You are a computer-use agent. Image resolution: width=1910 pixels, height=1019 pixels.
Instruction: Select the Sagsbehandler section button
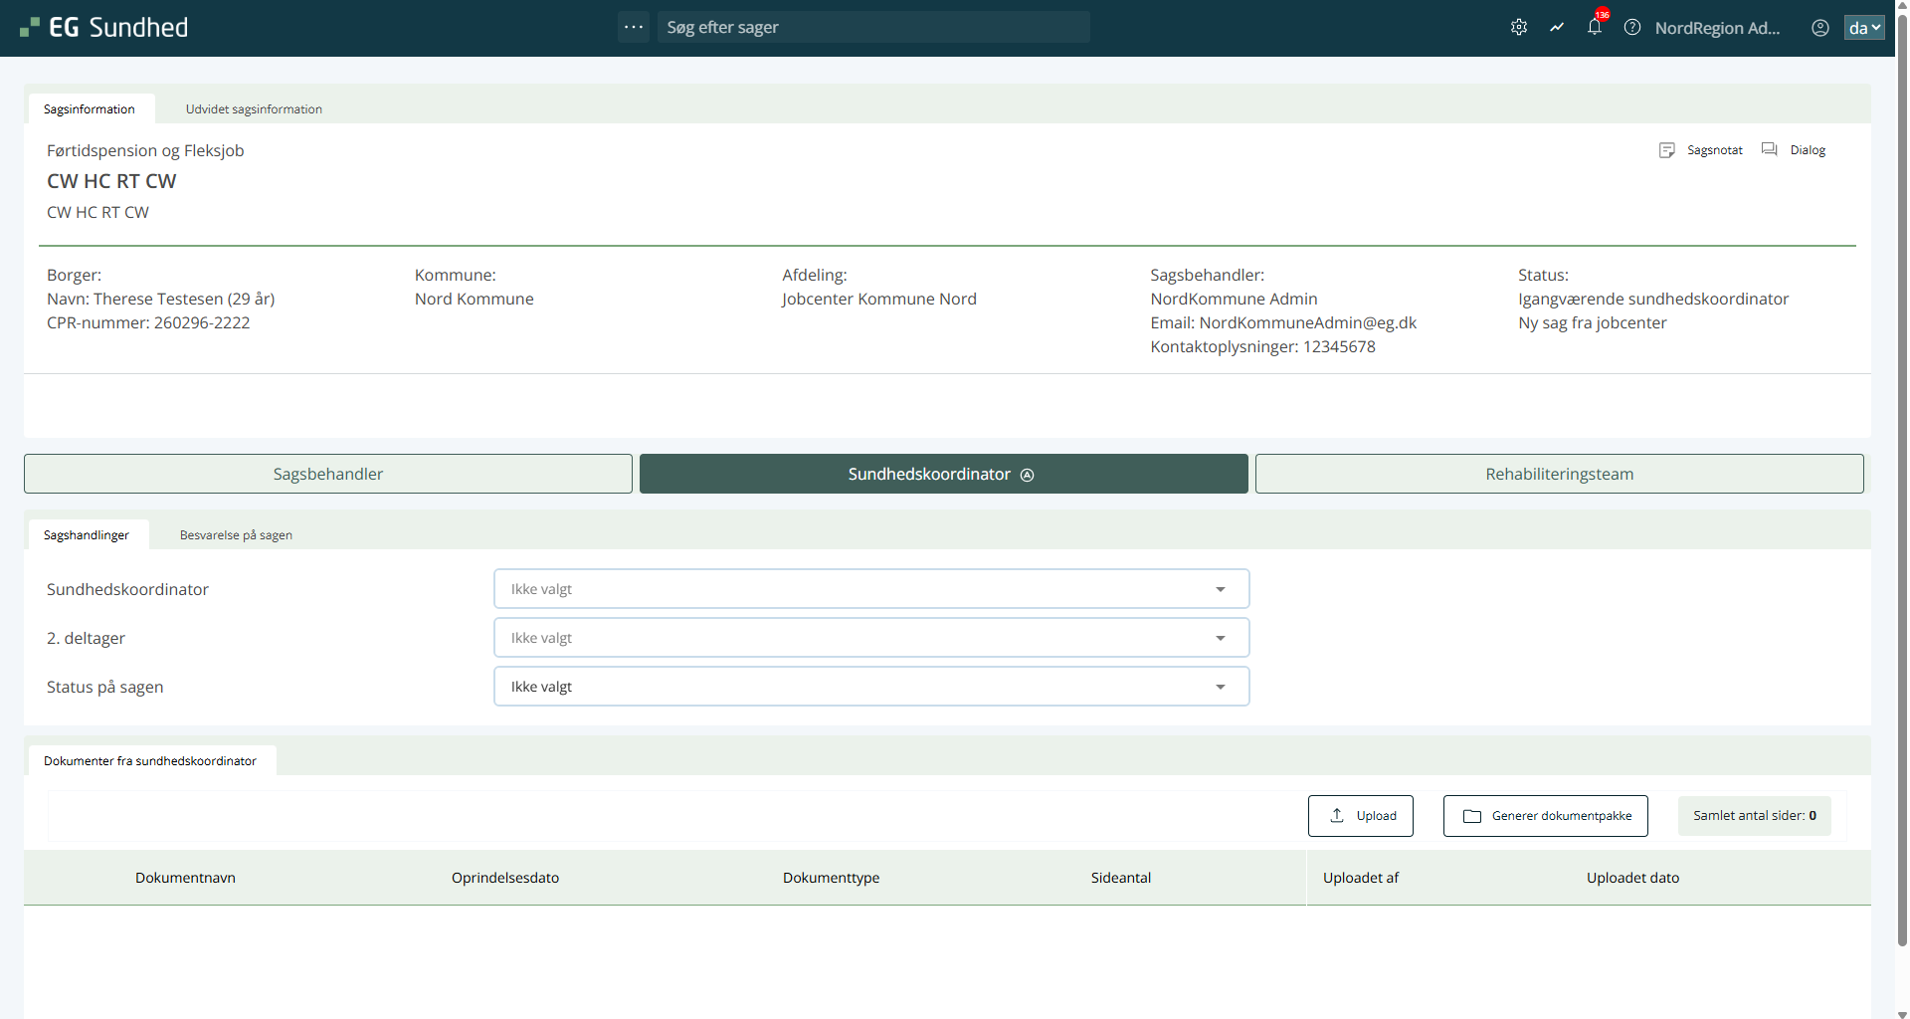[x=328, y=474]
